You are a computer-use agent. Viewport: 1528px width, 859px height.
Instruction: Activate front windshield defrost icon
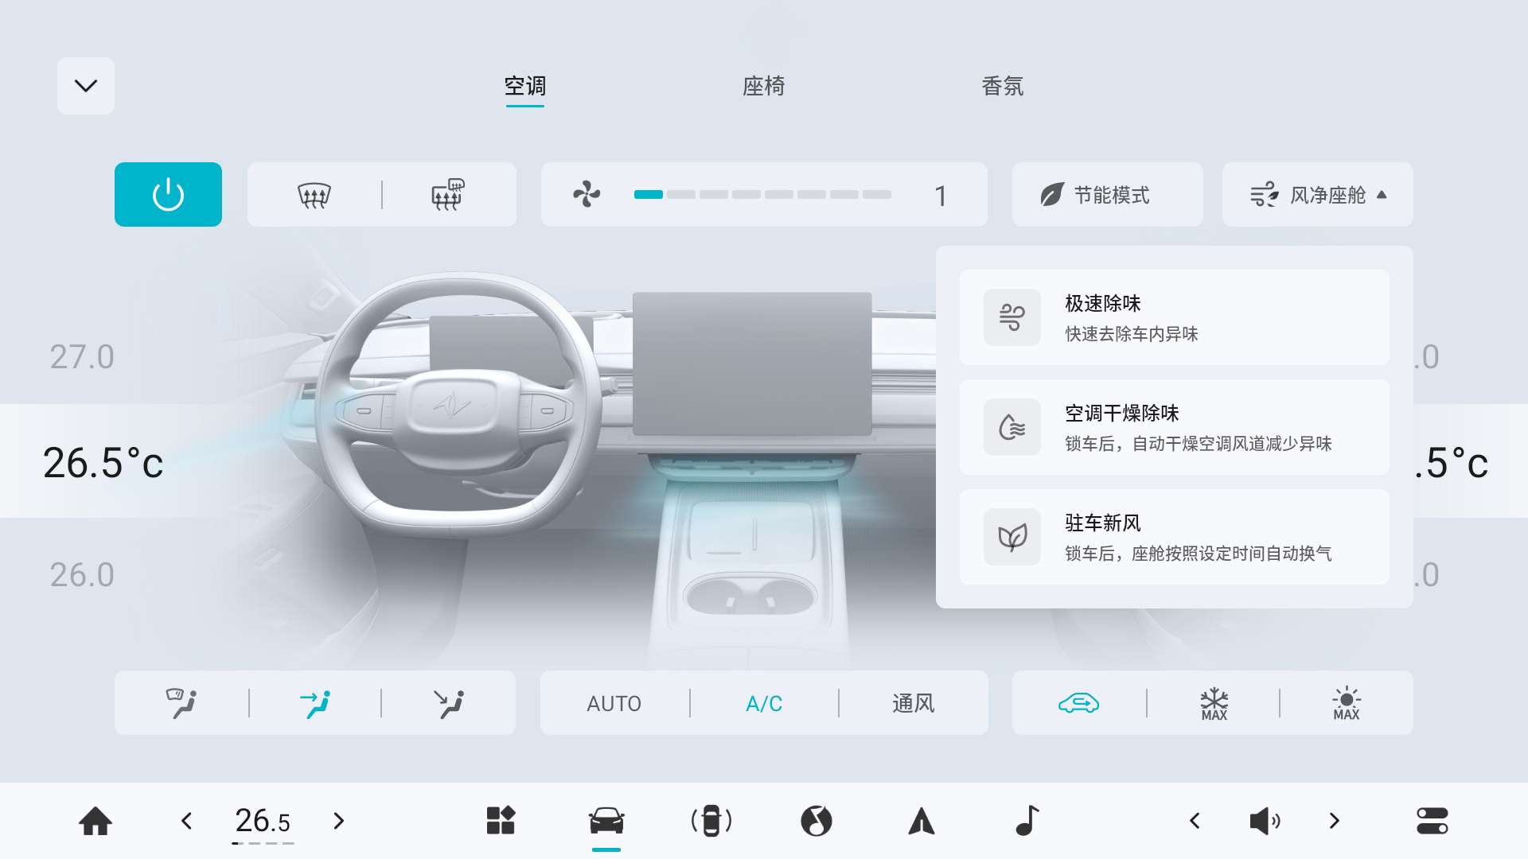(x=314, y=195)
